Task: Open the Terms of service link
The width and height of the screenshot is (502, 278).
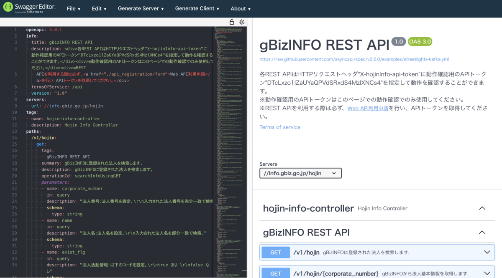Action: [x=279, y=127]
